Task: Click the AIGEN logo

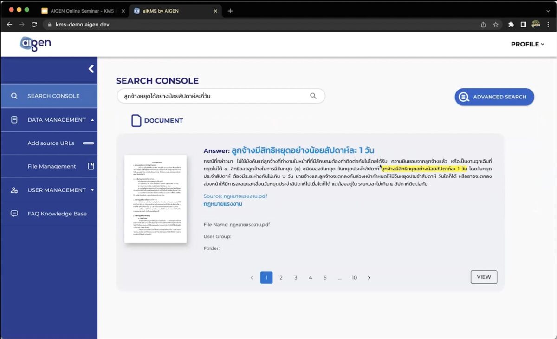Action: tap(35, 43)
